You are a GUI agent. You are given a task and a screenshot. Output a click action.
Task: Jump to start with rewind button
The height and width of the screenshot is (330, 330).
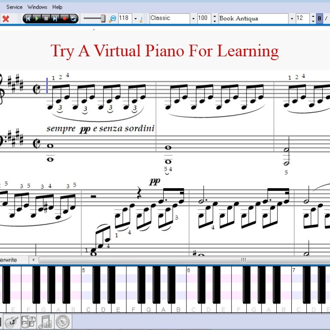pos(28,18)
